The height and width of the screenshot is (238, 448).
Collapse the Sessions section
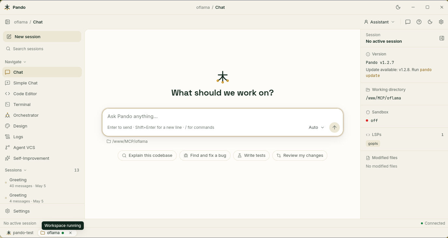(16, 170)
